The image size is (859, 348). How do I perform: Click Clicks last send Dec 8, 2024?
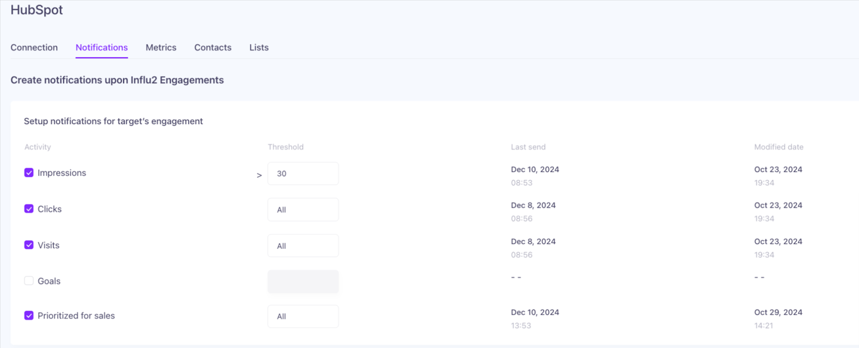533,205
